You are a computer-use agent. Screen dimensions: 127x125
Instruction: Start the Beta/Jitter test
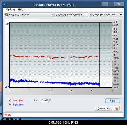click(x=112, y=101)
